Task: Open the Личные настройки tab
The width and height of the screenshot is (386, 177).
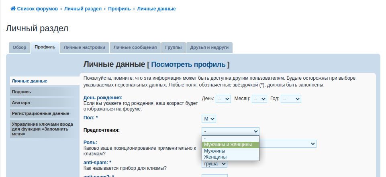Action: tap(84, 48)
